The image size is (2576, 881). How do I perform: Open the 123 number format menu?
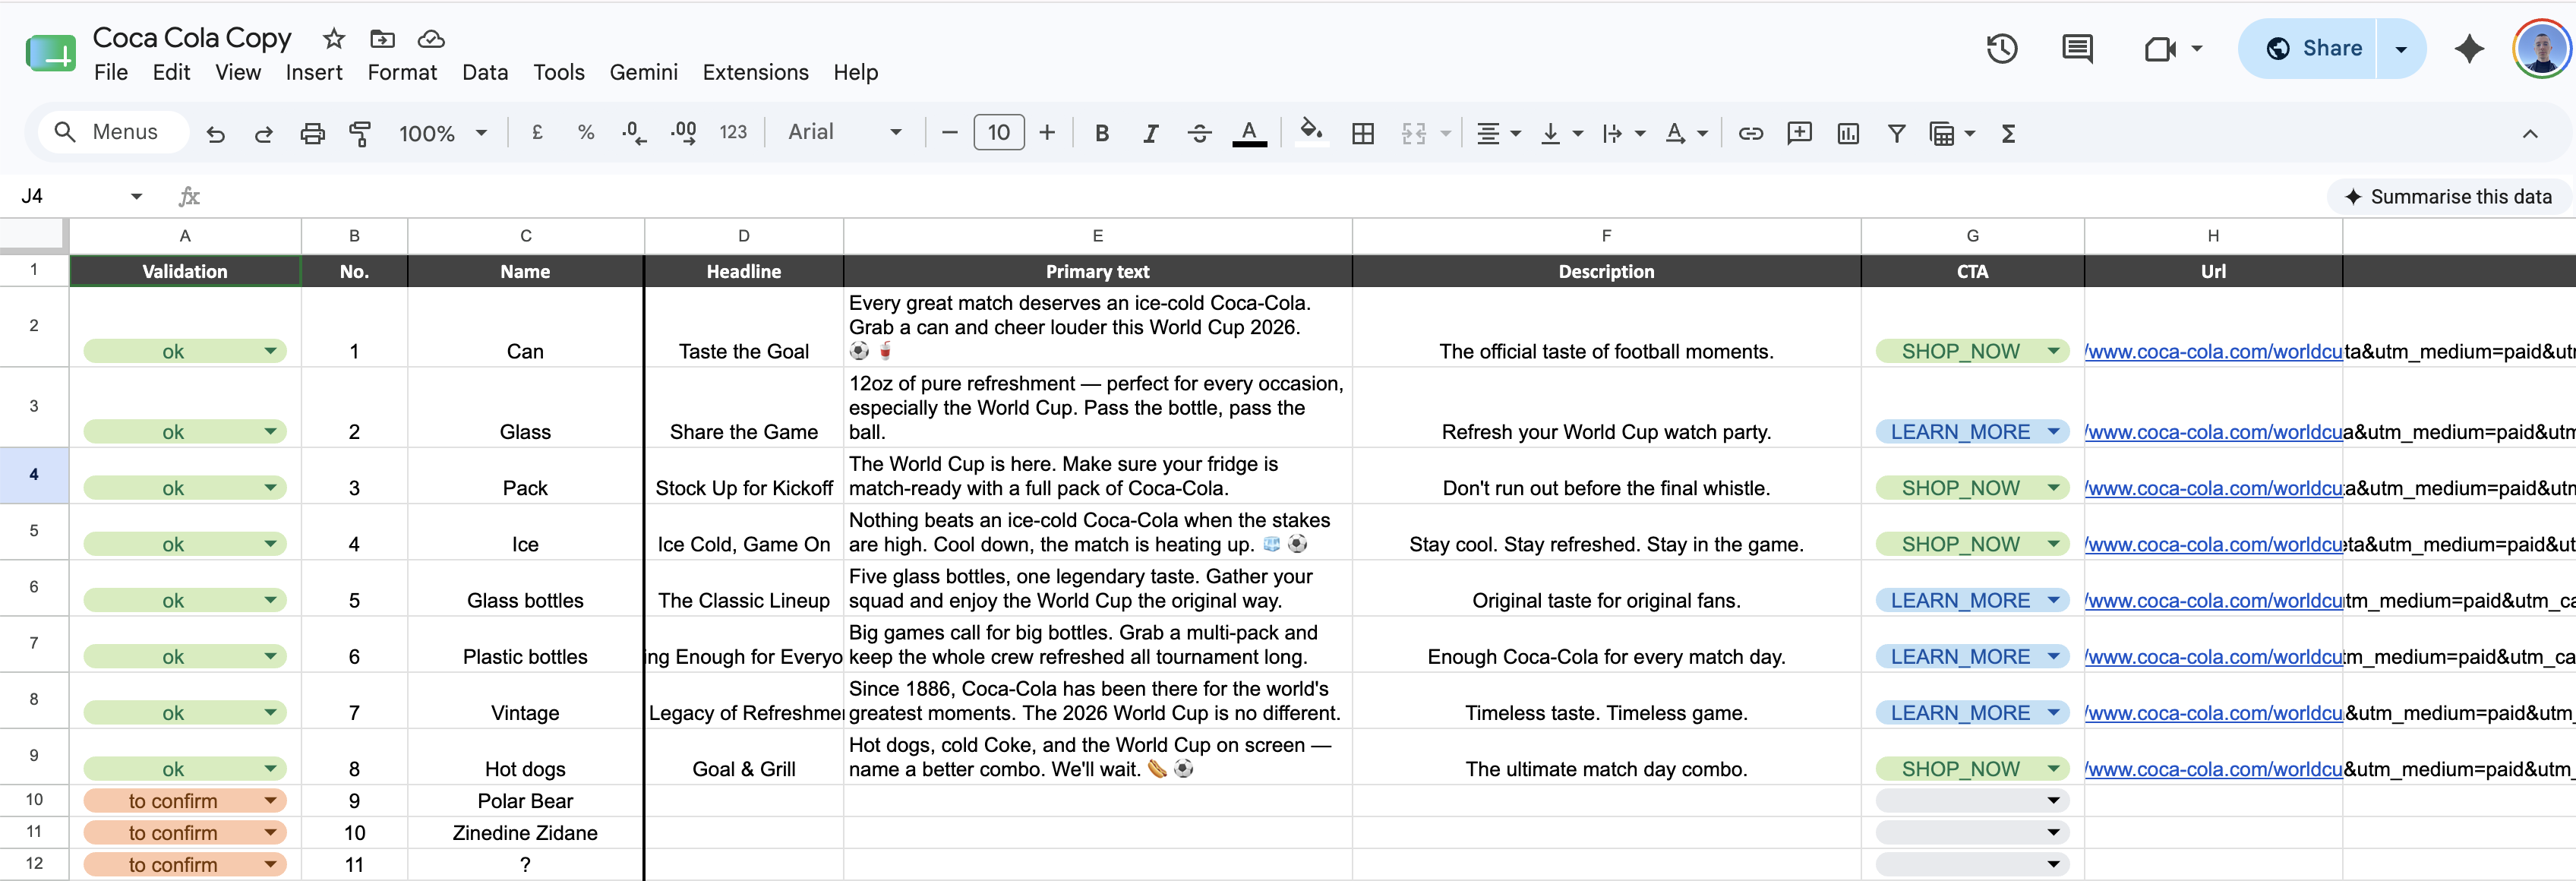click(x=733, y=132)
